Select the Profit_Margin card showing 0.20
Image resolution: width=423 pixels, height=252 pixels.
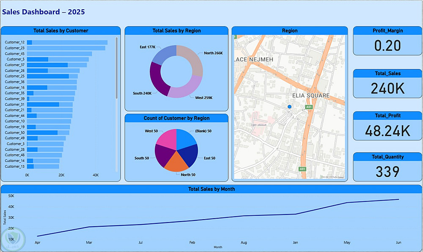[x=387, y=40]
